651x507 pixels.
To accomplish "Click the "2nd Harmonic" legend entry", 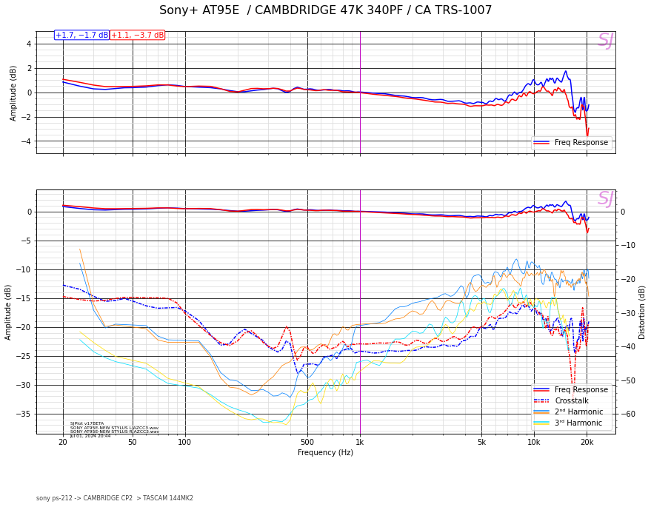I will click(578, 412).
